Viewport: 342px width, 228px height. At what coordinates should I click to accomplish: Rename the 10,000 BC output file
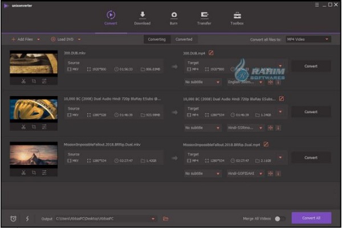[282, 98]
